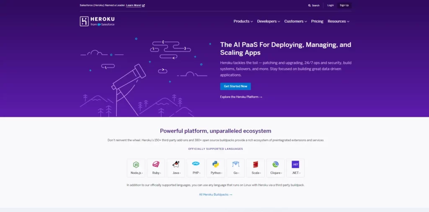This screenshot has width=429, height=212.
Task: Click the external link icon beside Learn More
Action: (x=144, y=5)
